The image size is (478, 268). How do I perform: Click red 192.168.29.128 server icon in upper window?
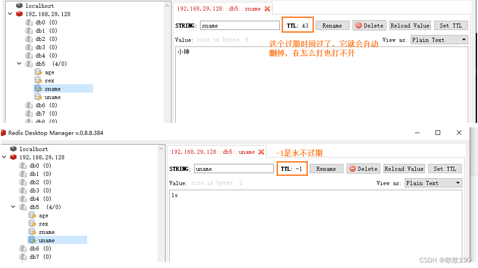point(19,14)
